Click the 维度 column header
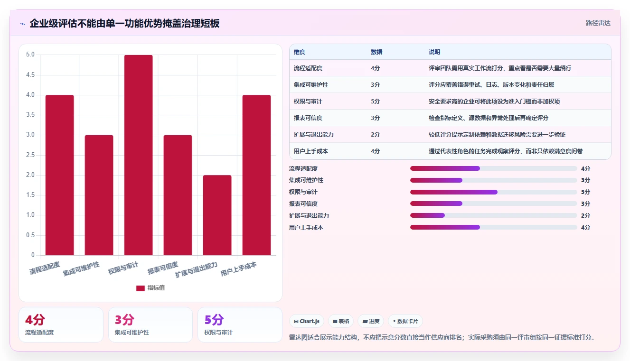This screenshot has width=630, height=361. coord(300,52)
